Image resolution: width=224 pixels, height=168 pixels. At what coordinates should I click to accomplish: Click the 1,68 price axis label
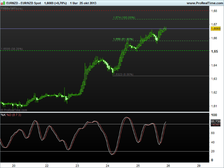point(214,11)
